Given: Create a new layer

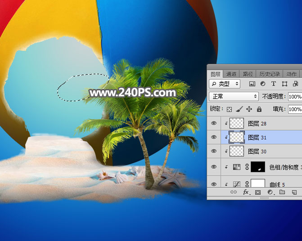Looking at the screenshot, I should point(294,192).
